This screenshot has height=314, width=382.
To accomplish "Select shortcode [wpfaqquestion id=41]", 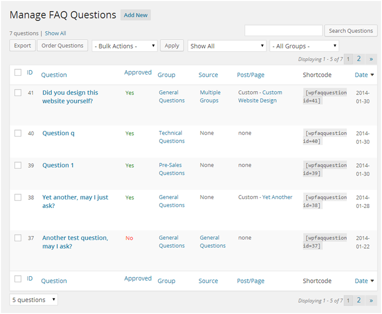I will (325, 96).
